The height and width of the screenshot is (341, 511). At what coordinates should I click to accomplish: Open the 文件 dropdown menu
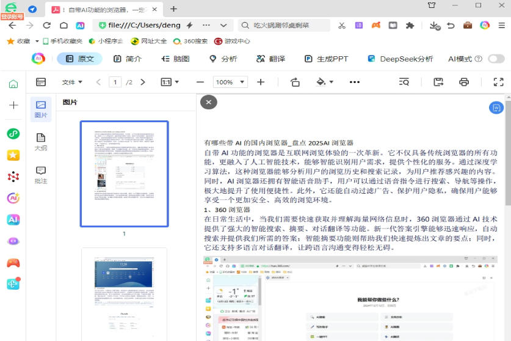pos(72,82)
